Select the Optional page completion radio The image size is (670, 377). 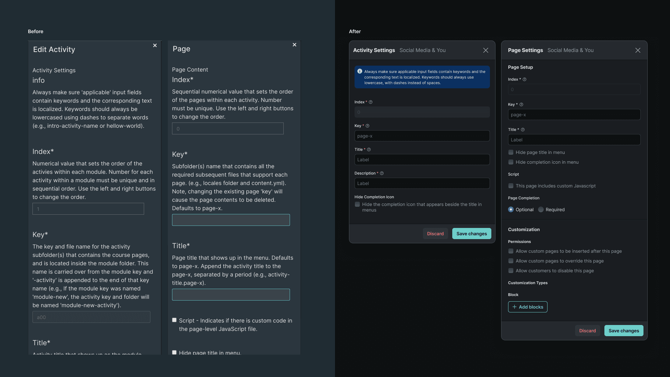pos(511,210)
